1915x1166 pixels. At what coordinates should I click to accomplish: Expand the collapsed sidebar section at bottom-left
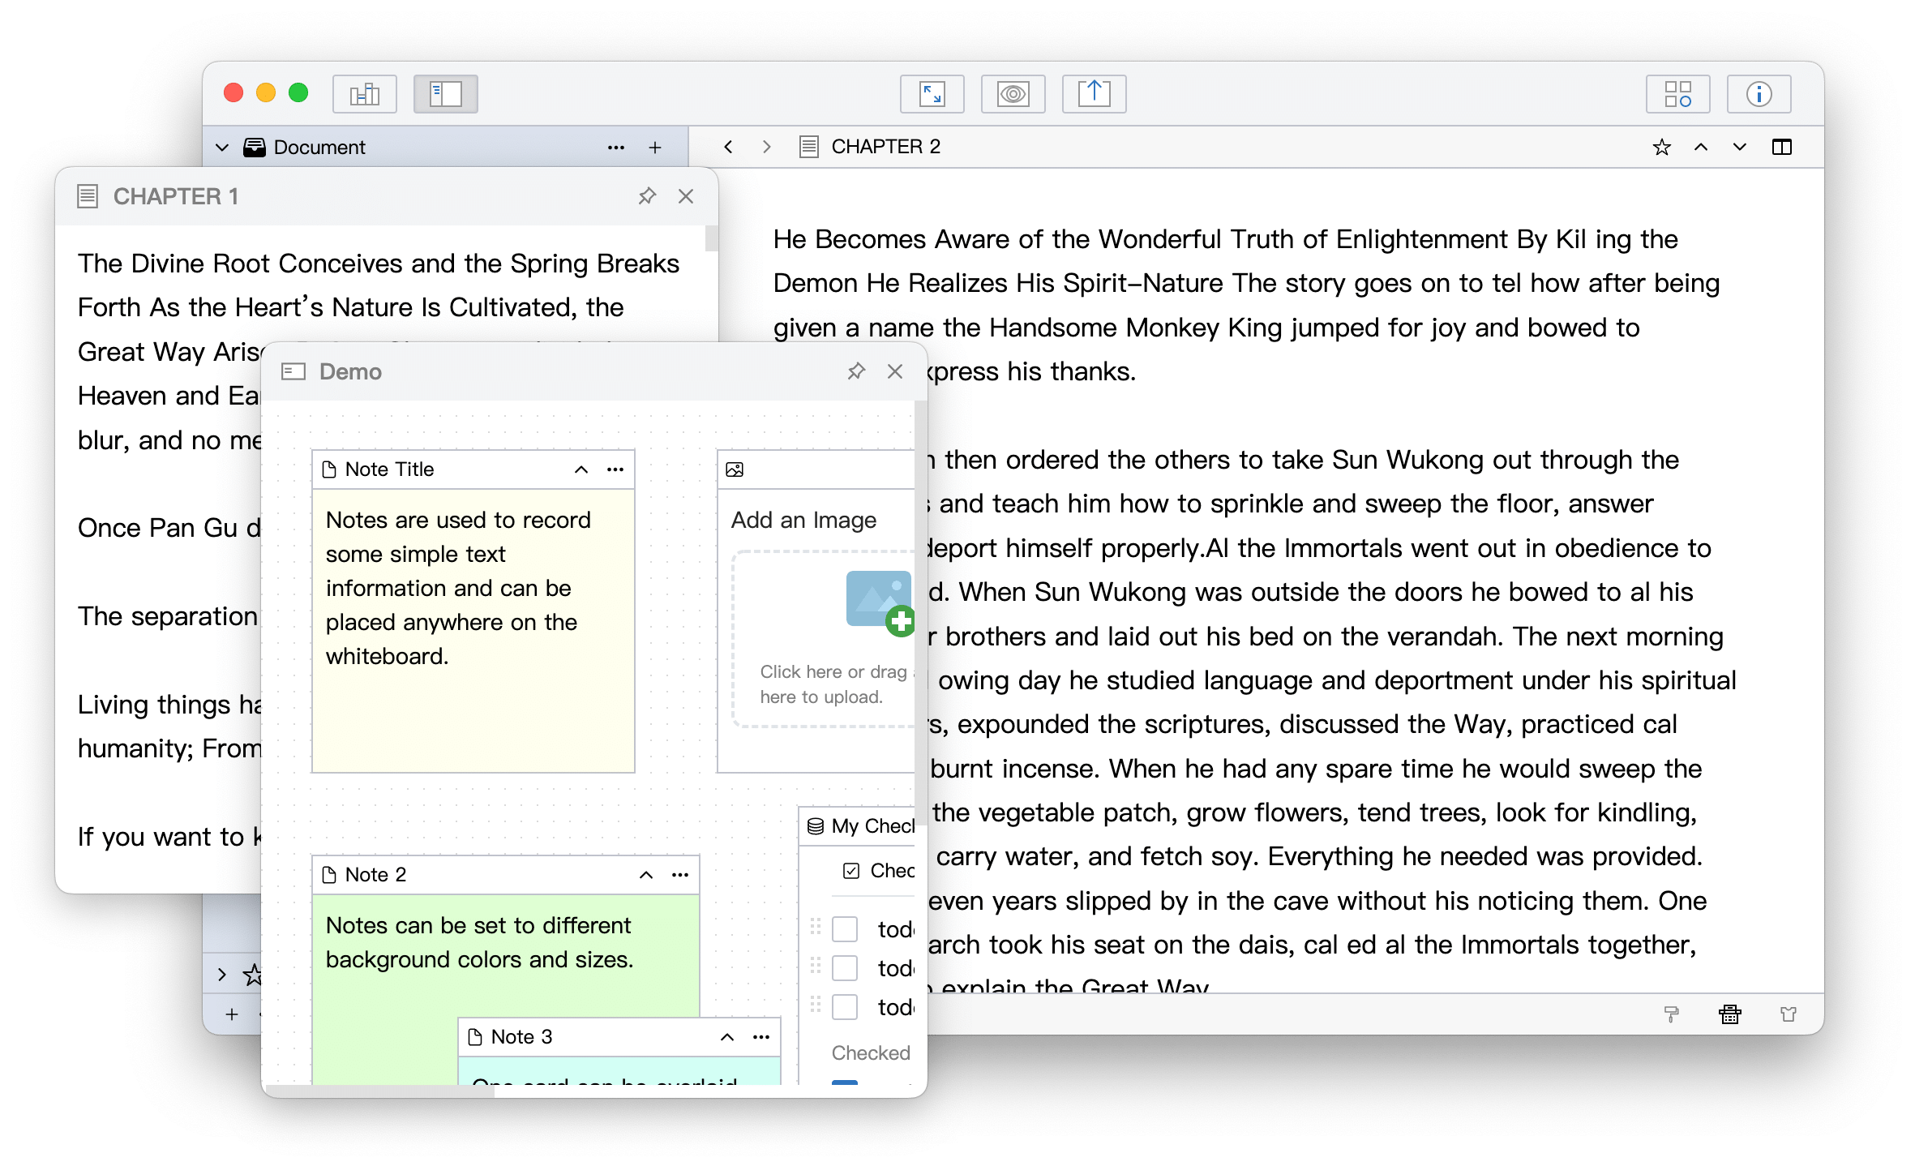222,974
